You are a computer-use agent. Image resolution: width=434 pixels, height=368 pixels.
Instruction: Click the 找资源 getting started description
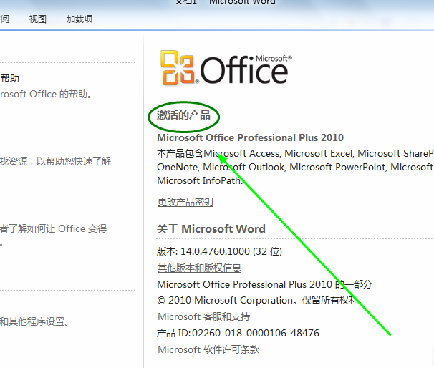(55, 161)
